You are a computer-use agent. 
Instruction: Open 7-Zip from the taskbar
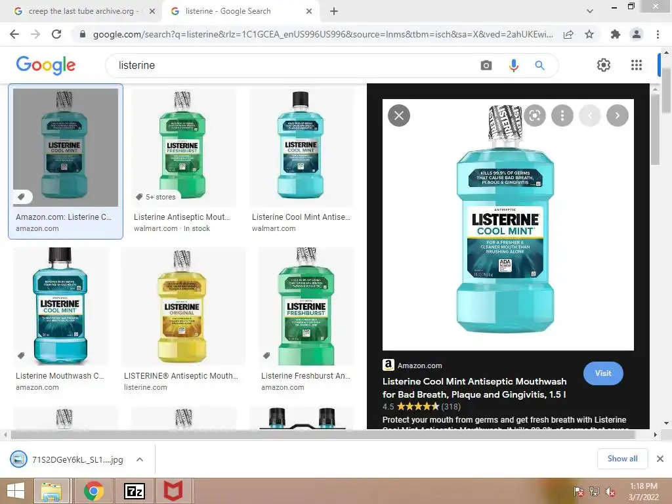pyautogui.click(x=134, y=491)
